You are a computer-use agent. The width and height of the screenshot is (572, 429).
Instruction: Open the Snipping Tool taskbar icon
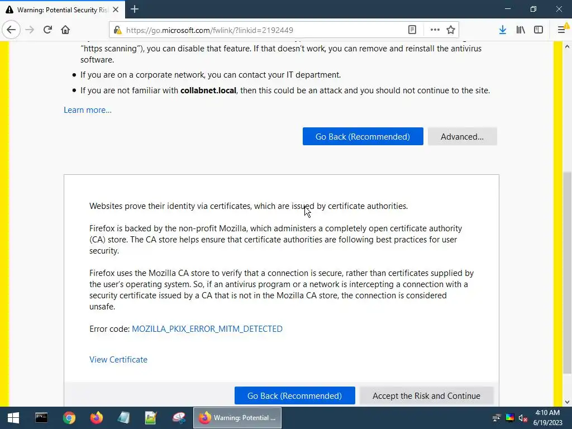[179, 418]
